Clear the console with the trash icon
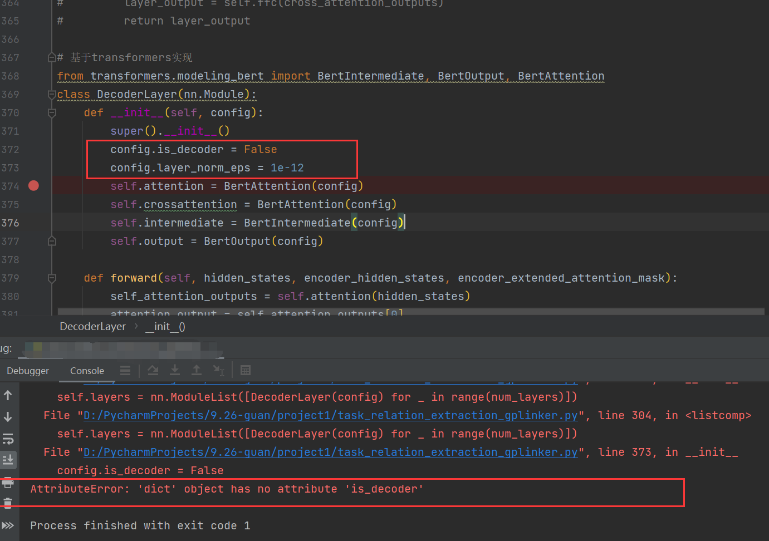 [x=8, y=503]
